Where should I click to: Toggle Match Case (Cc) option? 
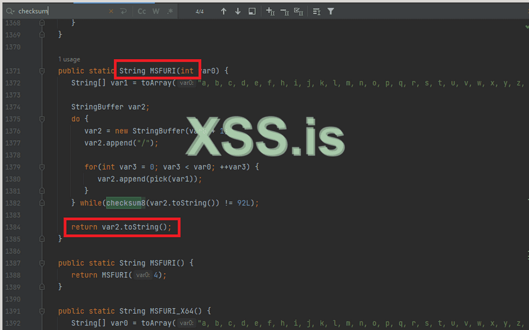tap(142, 11)
